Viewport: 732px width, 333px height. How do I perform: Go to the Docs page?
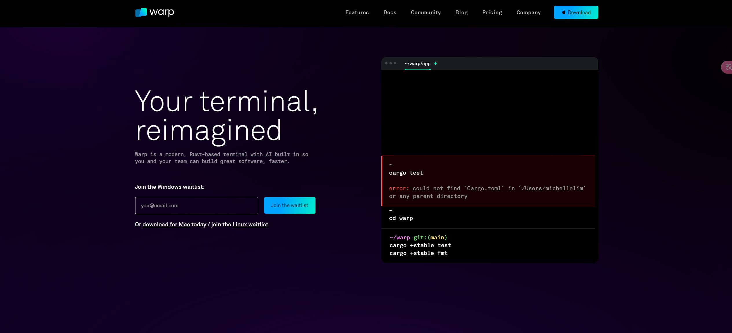pos(390,12)
